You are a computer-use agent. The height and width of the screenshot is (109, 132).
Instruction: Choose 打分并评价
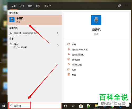point(77,65)
